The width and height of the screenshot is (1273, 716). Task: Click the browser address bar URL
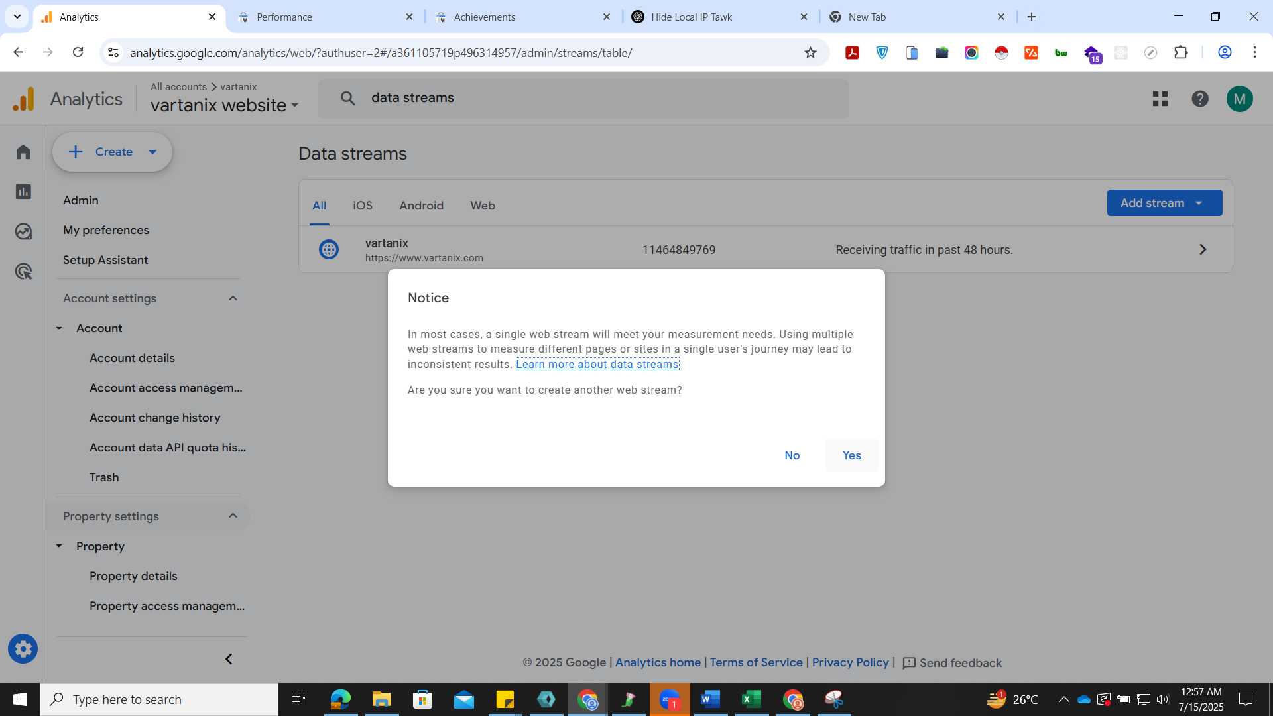[x=381, y=52]
